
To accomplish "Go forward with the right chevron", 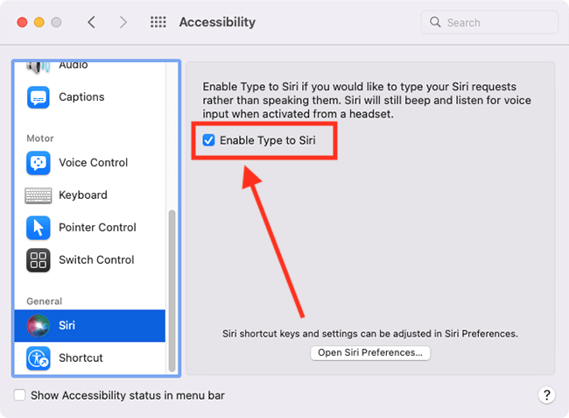I will click(123, 22).
